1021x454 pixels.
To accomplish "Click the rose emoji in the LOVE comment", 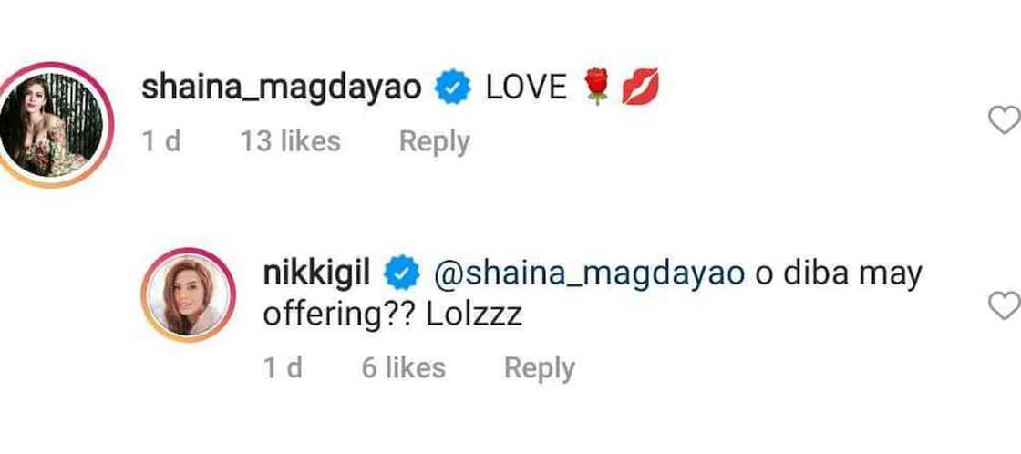I will point(598,88).
